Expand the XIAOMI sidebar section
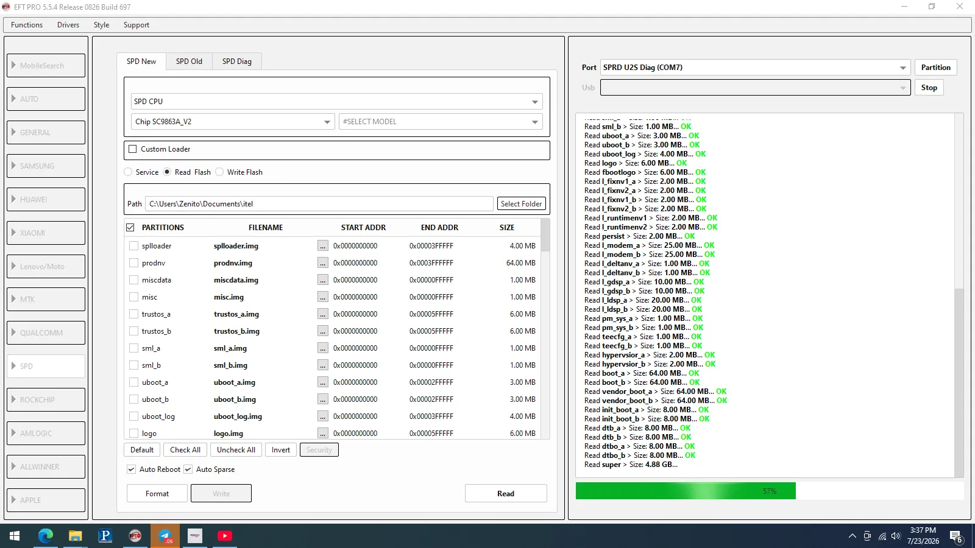The image size is (975, 548). tap(46, 233)
